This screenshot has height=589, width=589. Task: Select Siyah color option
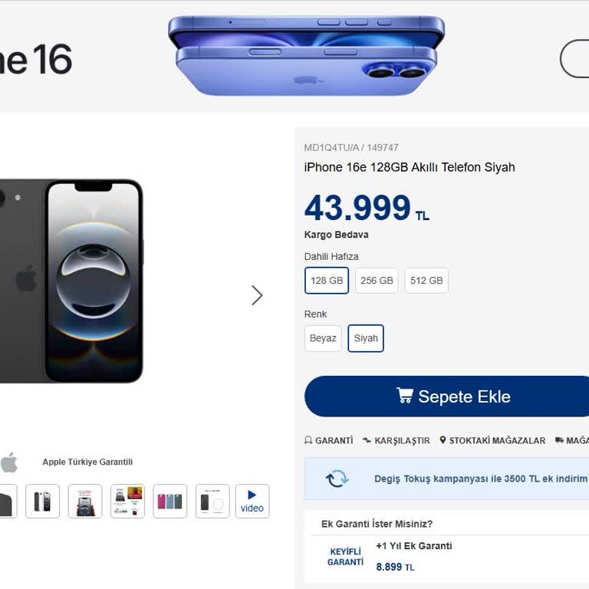[366, 338]
